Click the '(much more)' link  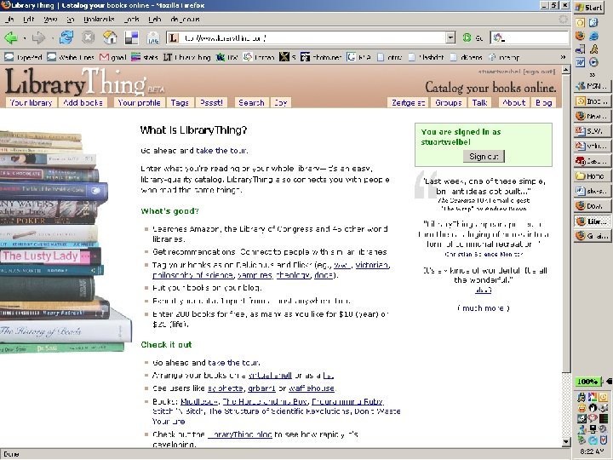[484, 308]
